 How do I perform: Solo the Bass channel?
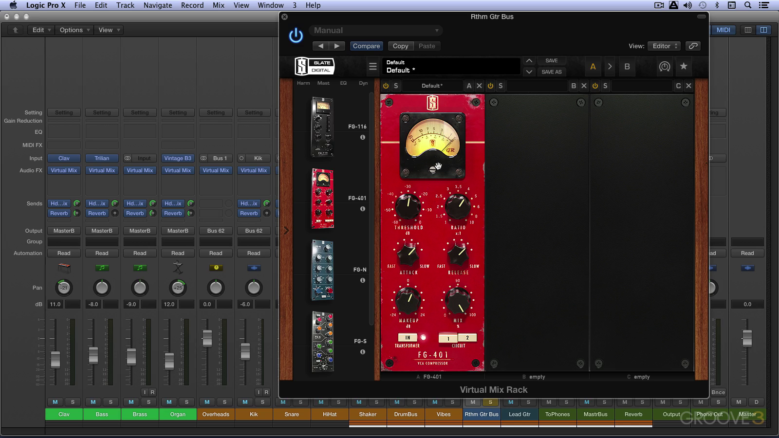111,402
